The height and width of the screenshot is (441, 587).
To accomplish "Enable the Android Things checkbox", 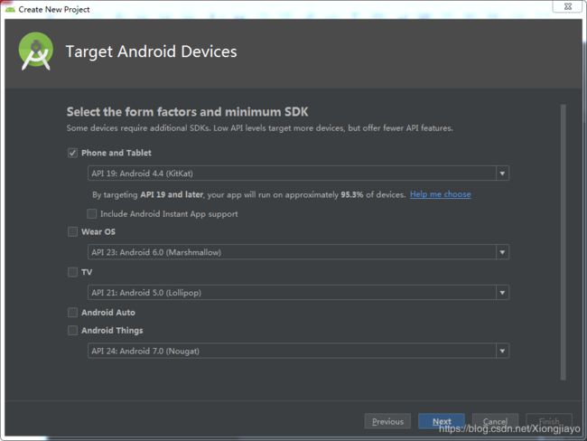I will (x=72, y=330).
